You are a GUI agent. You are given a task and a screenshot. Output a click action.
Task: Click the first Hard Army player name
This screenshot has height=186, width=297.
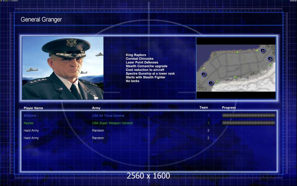(x=31, y=131)
